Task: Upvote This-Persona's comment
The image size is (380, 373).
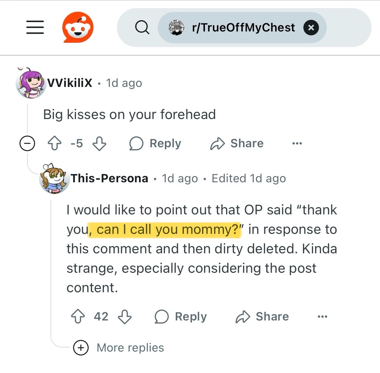Action: tap(78, 316)
